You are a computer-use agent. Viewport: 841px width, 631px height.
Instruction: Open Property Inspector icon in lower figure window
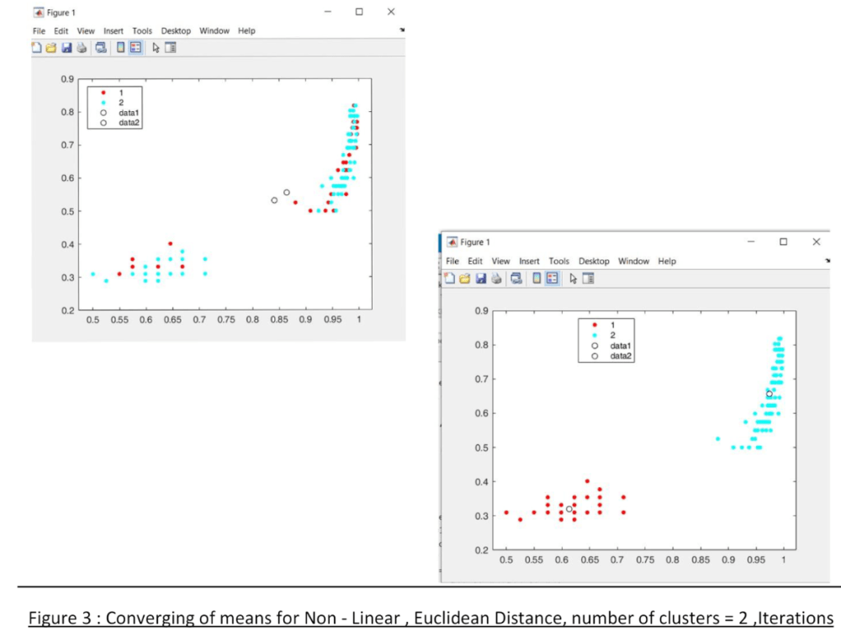(589, 278)
